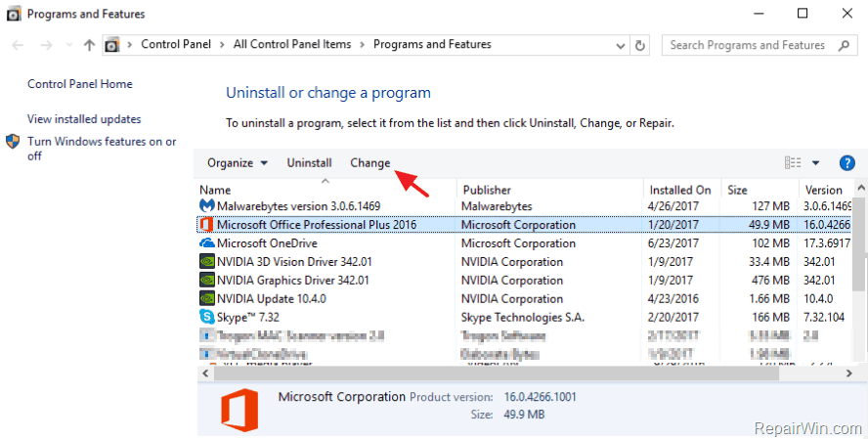This screenshot has height=439, width=868.
Task: Click the Microsoft Office row icon
Action: (206, 224)
